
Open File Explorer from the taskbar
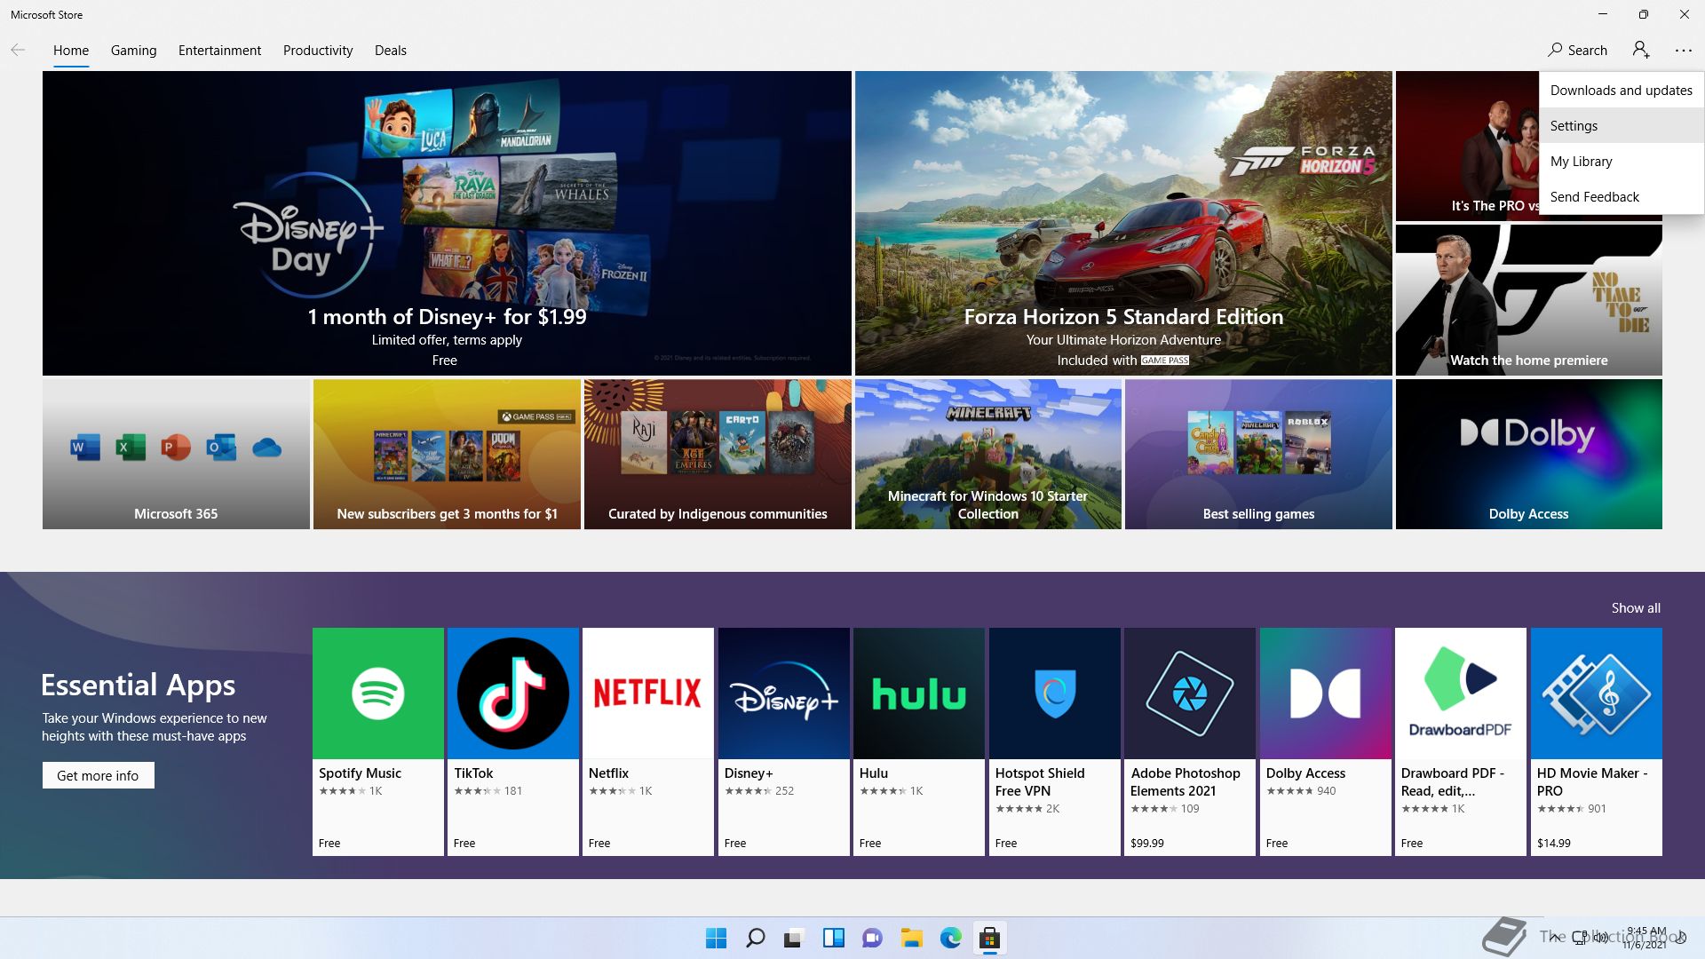(911, 938)
